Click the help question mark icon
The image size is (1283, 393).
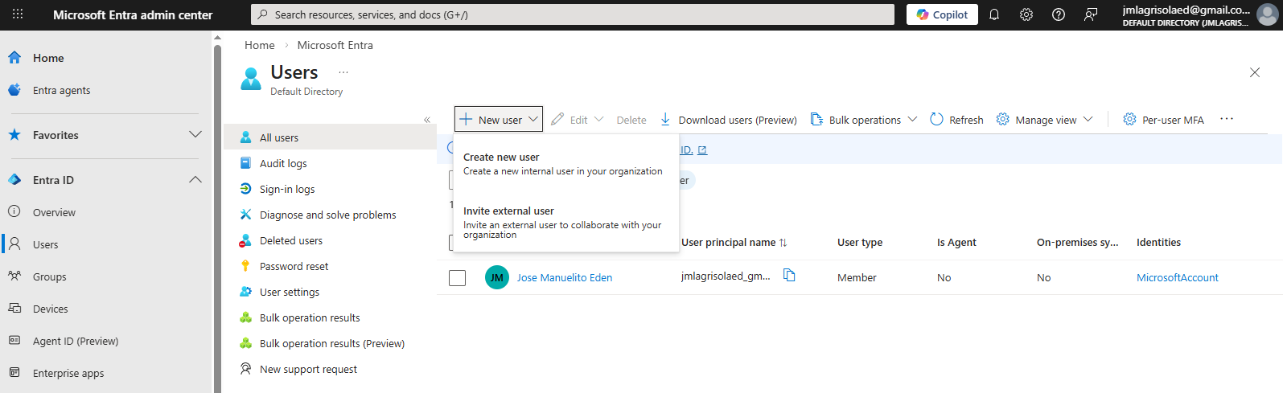pyautogui.click(x=1059, y=14)
